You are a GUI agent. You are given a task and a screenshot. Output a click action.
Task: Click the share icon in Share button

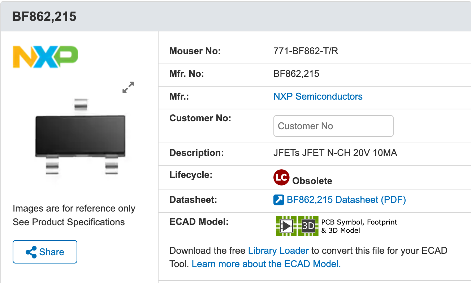pyautogui.click(x=31, y=252)
